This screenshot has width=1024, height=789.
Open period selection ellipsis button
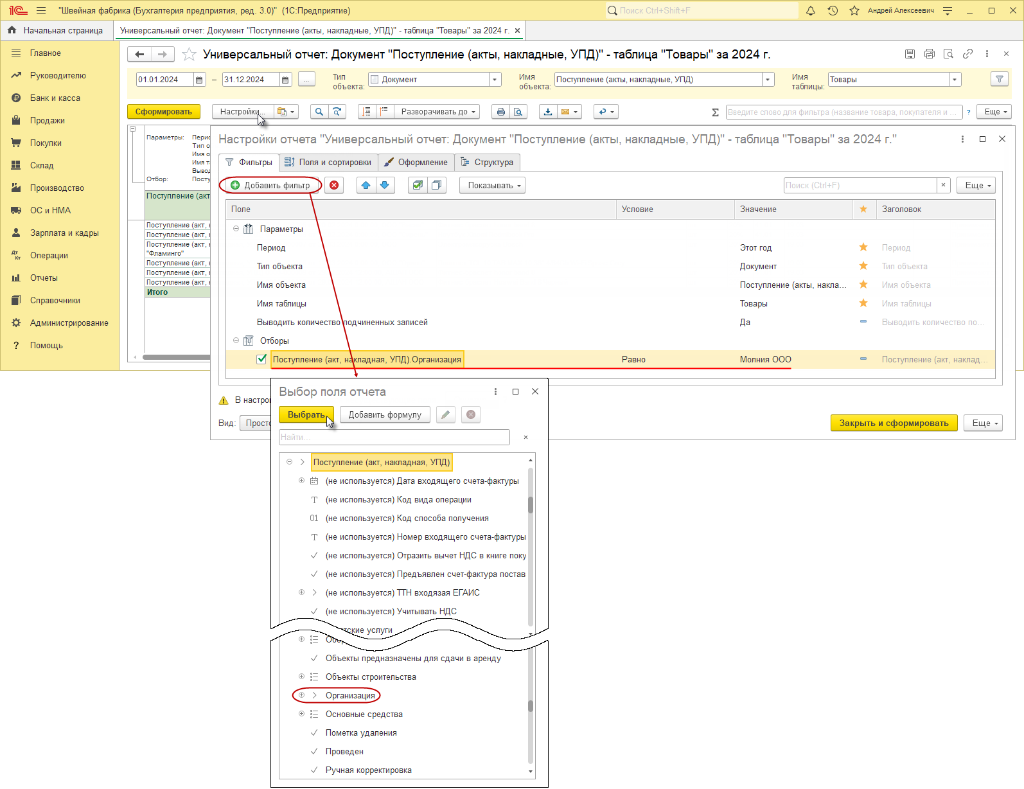(x=307, y=80)
